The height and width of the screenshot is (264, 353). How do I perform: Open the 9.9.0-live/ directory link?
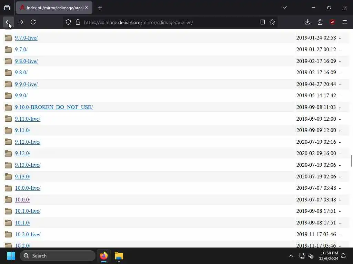point(26,84)
